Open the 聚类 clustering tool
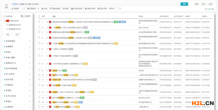 [66, 8]
